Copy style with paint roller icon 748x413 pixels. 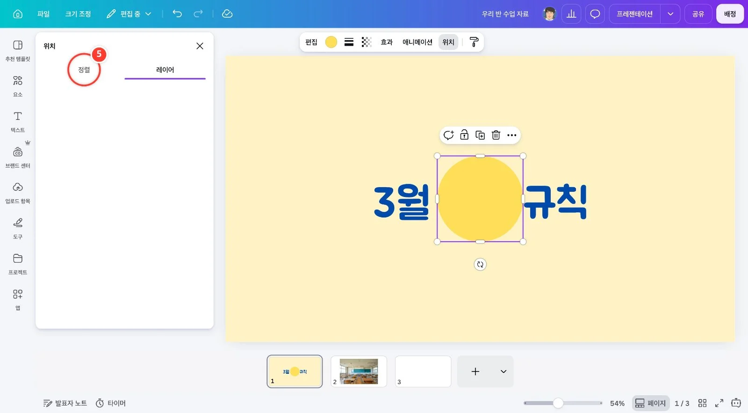(474, 42)
